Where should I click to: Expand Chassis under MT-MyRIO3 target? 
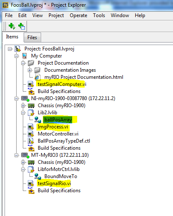23,162
